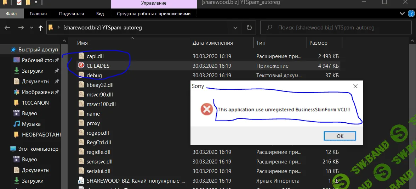Viewport: 416px width, 189px height.
Task: Click the refresh button in address bar
Action: pos(249,28)
